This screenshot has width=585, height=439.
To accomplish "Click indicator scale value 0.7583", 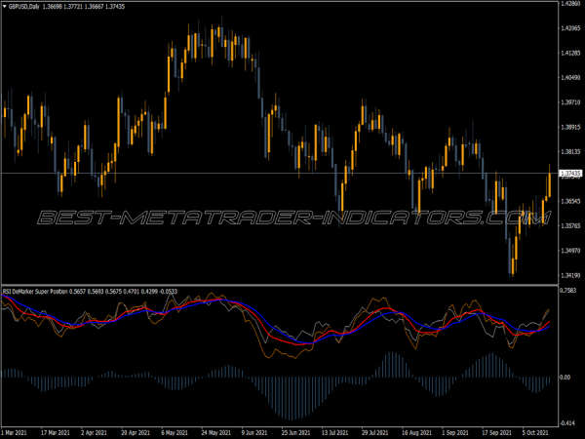I will point(568,291).
